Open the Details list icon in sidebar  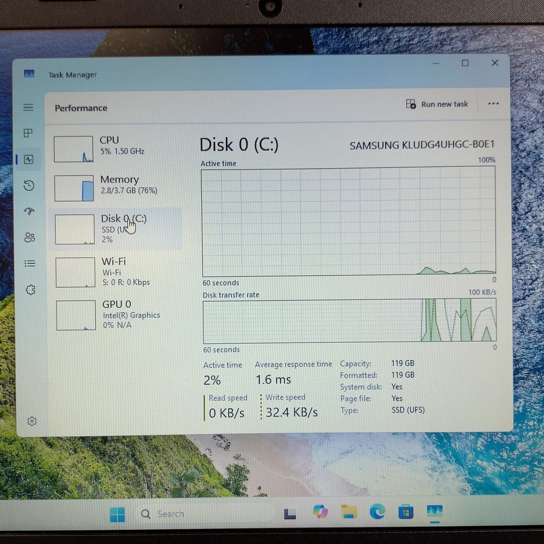(x=30, y=263)
